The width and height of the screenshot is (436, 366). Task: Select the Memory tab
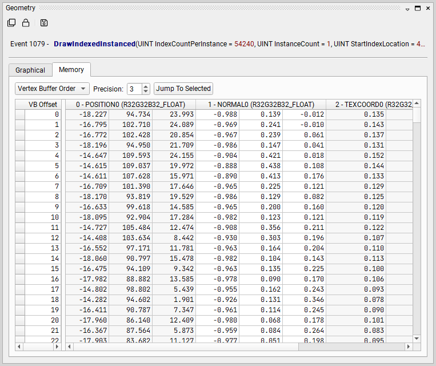tap(71, 69)
